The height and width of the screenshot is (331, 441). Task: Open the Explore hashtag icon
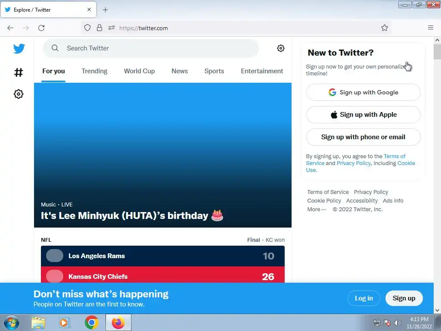tap(19, 72)
